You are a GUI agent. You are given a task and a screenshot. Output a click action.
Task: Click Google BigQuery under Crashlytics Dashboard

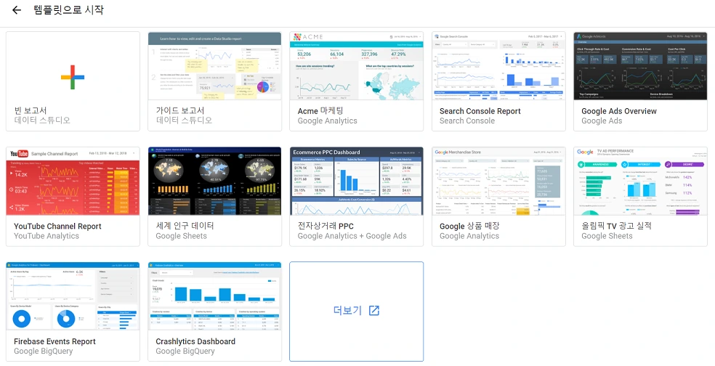[x=185, y=351]
